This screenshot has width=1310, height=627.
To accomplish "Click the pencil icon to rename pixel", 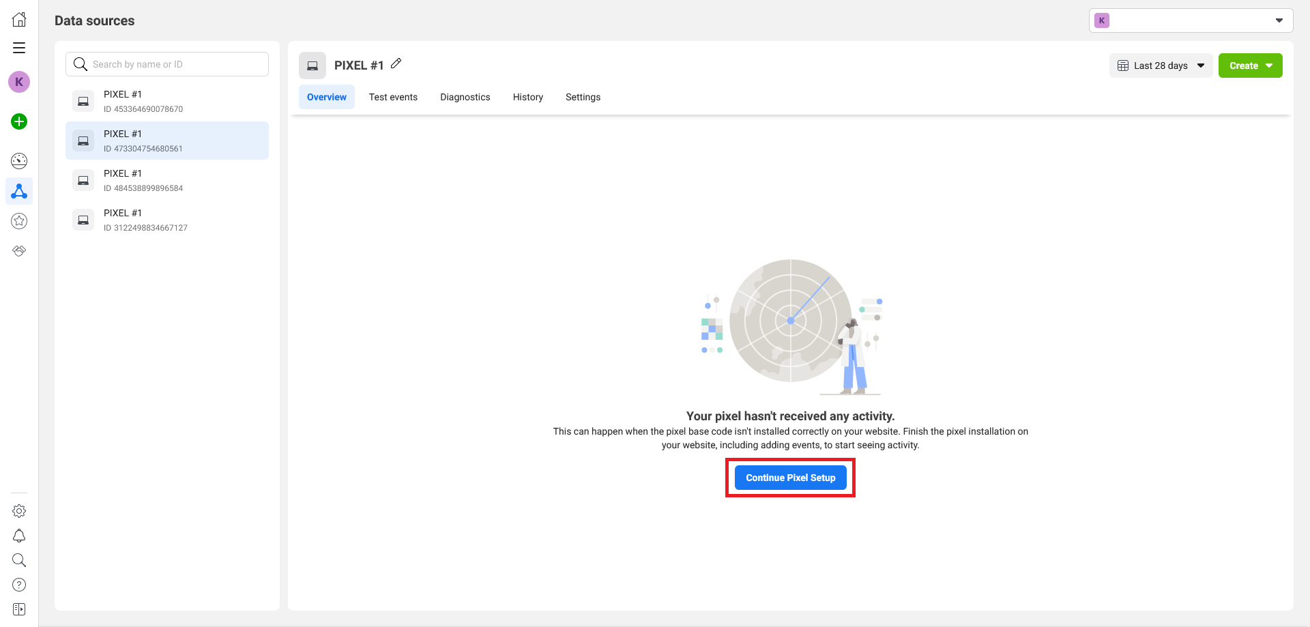I will coord(396,63).
